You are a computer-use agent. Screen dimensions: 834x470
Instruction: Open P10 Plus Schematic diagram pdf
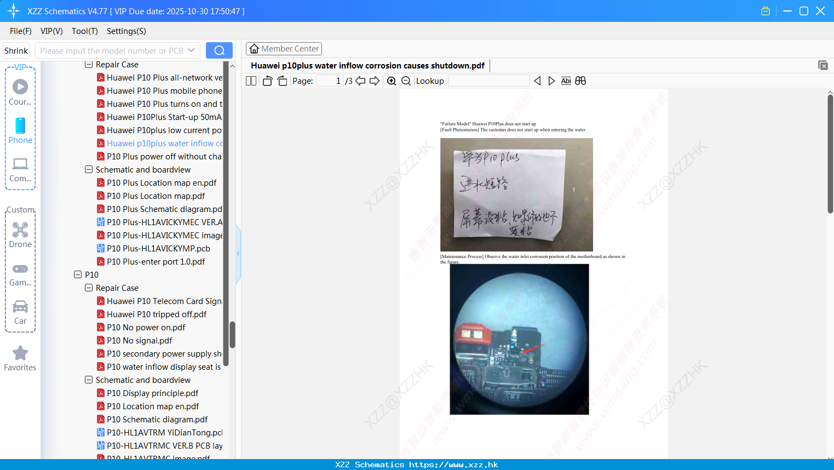(x=159, y=209)
